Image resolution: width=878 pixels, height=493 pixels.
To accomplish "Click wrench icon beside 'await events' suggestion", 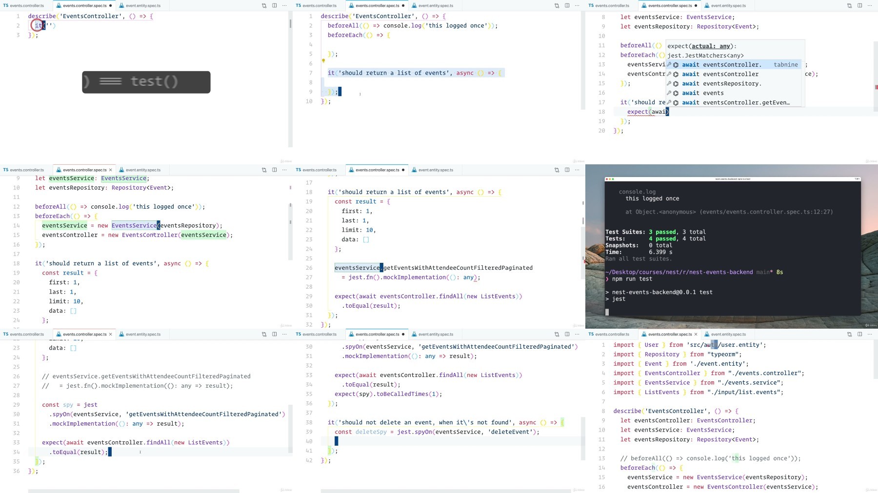I will pyautogui.click(x=669, y=93).
